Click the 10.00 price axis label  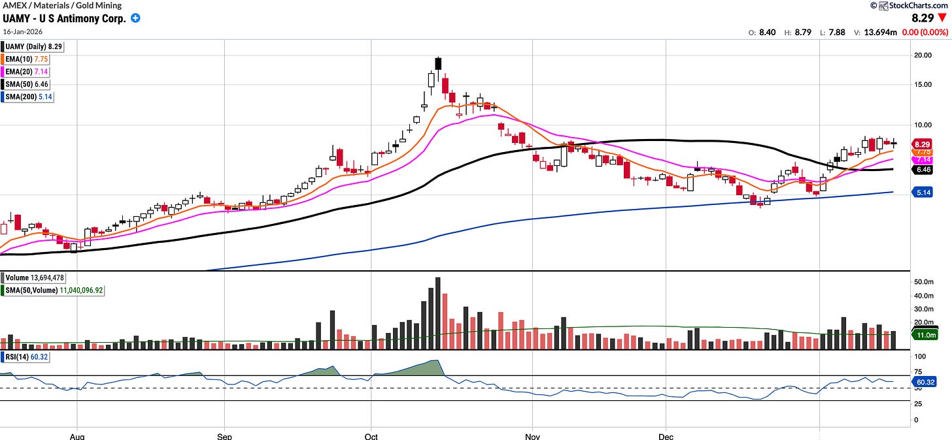point(923,125)
